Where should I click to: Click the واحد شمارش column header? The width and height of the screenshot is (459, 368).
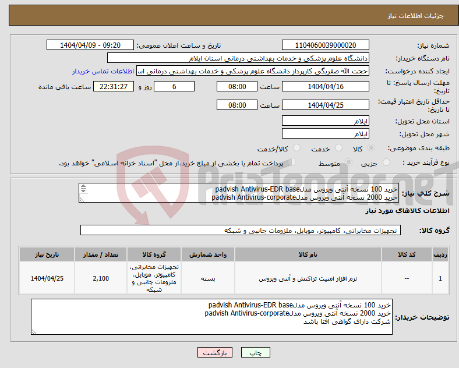pyautogui.click(x=208, y=254)
